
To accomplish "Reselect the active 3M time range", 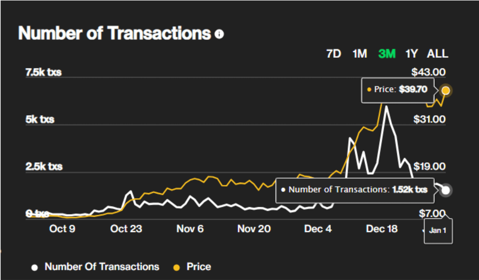I will pyautogui.click(x=386, y=54).
